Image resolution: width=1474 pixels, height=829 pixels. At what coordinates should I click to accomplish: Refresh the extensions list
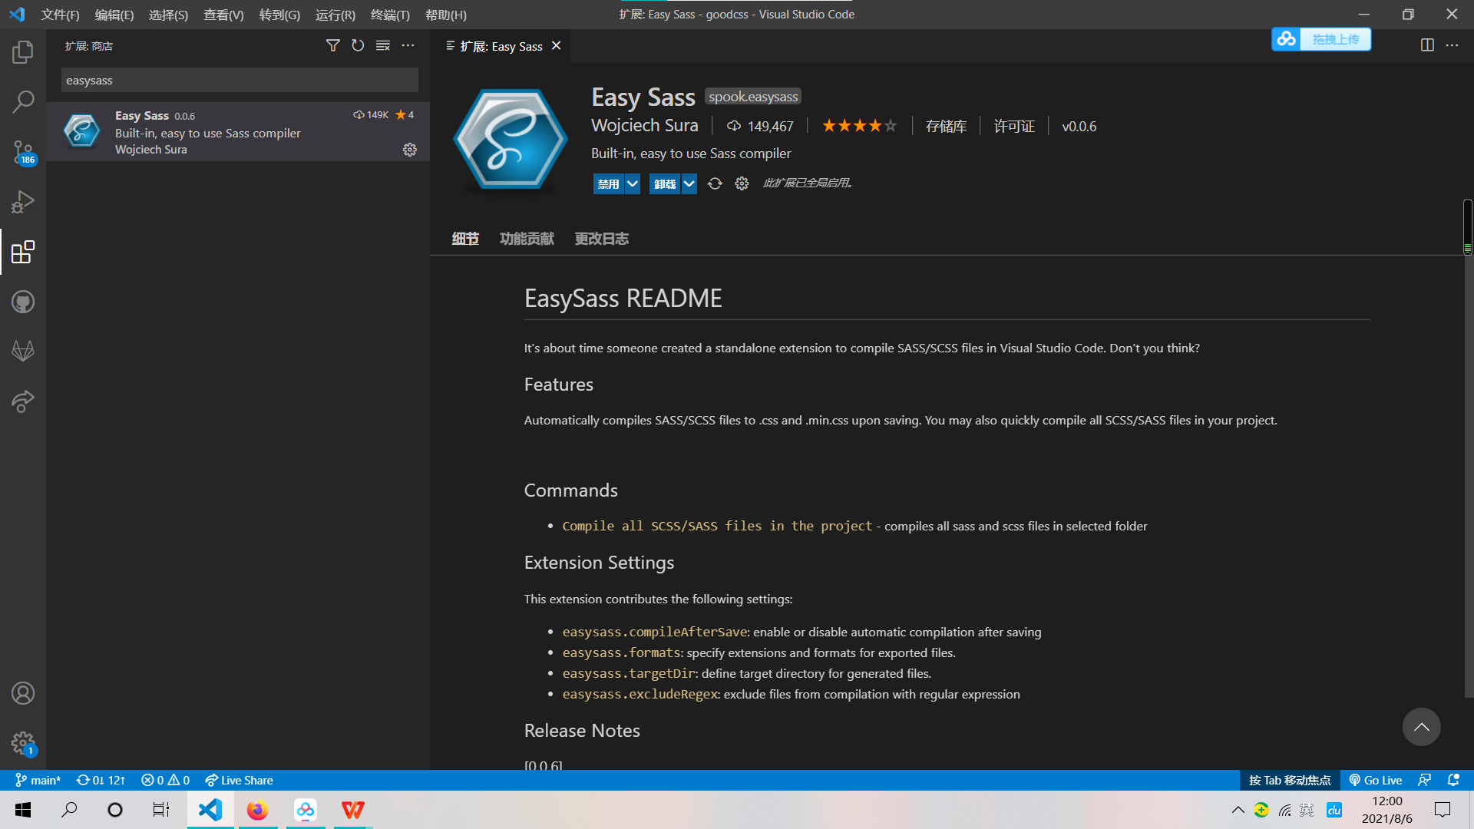(x=358, y=46)
